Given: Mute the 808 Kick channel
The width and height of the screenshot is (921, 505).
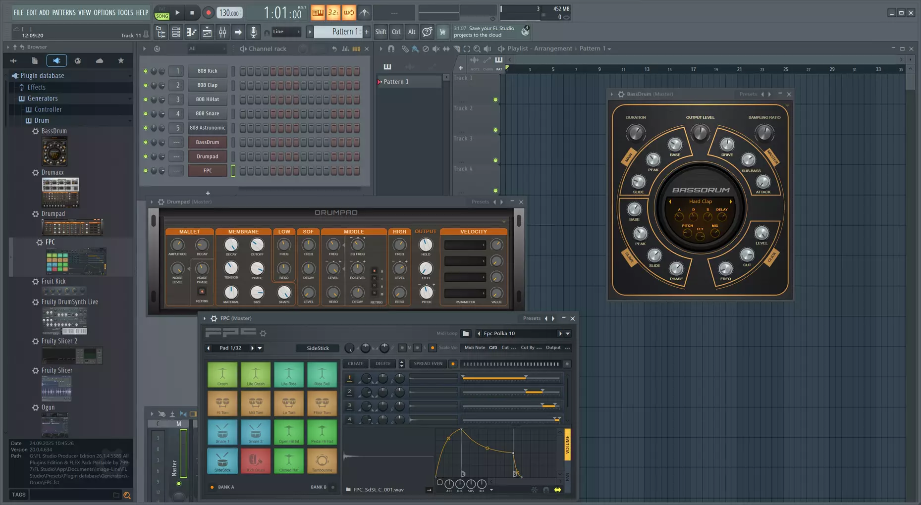Looking at the screenshot, I should coord(145,71).
